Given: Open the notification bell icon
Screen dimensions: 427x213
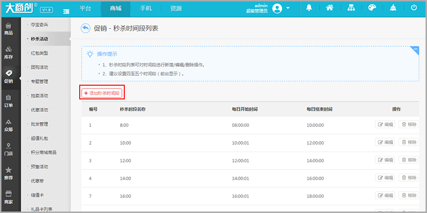Looking at the screenshot, I should [309, 8].
